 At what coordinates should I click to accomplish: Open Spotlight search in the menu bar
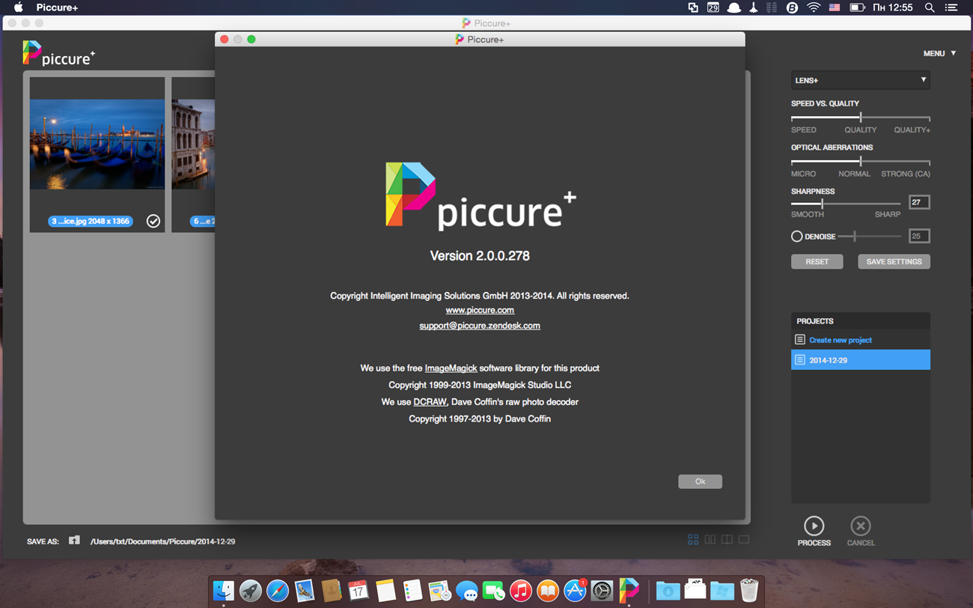point(930,7)
